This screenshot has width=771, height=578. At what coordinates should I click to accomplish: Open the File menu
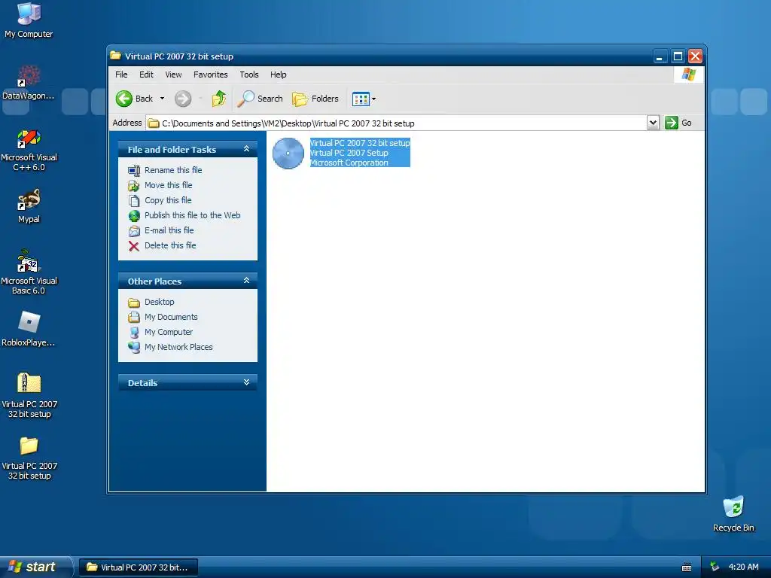pos(121,75)
